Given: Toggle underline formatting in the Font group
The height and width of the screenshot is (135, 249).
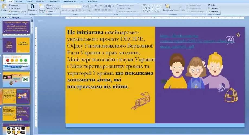Looking at the screenshot, I should [x=69, y=10].
